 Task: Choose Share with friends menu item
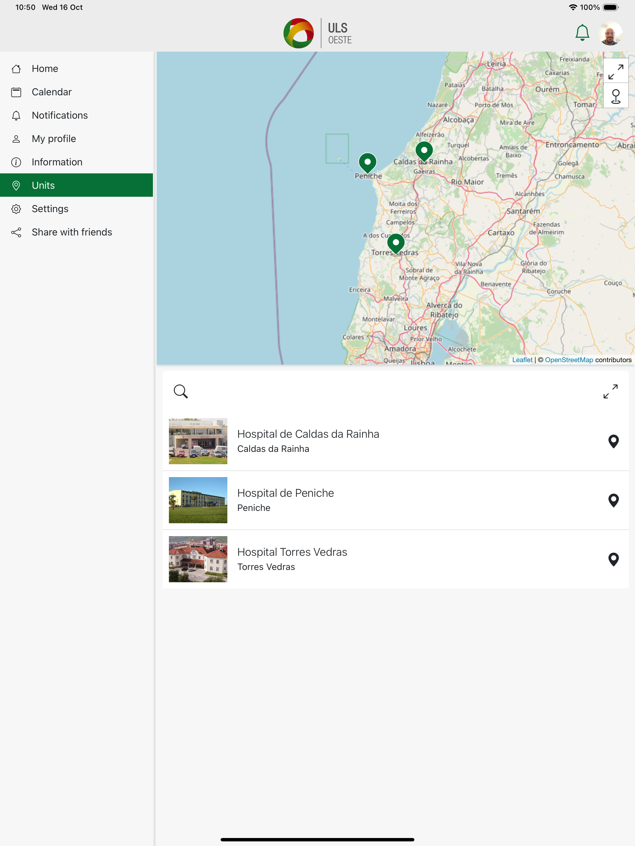coord(77,232)
